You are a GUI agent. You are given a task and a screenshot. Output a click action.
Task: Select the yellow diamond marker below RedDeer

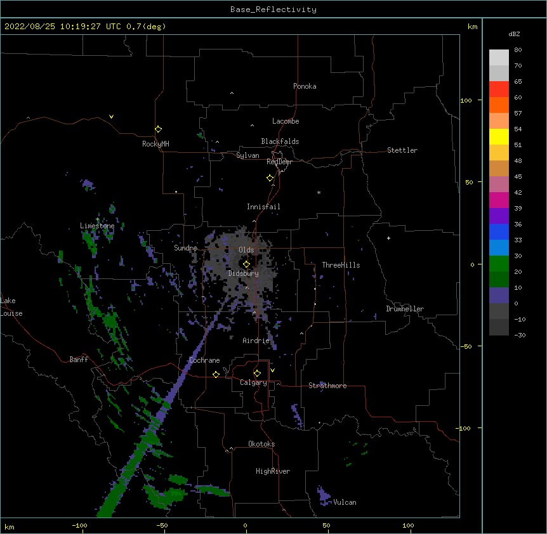point(270,178)
